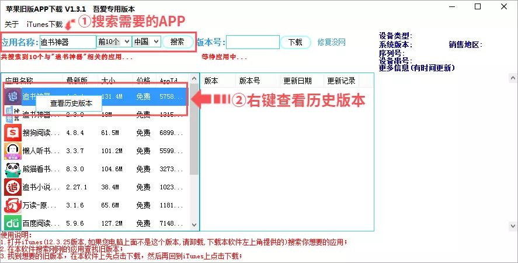This screenshot has width=518, height=263.
Task: Click right panel scroll down arrow
Action: [x=513, y=226]
